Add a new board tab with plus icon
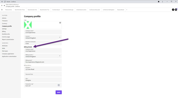Viewport: 178px width, 98px height. click(x=127, y=10)
